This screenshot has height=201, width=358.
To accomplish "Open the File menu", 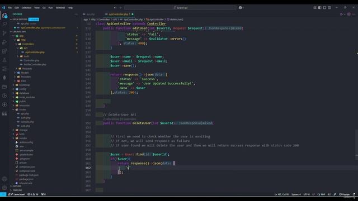I will click(10, 7).
